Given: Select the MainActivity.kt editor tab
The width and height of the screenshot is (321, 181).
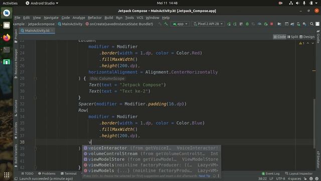Looking at the screenshot, I should coord(37,31).
